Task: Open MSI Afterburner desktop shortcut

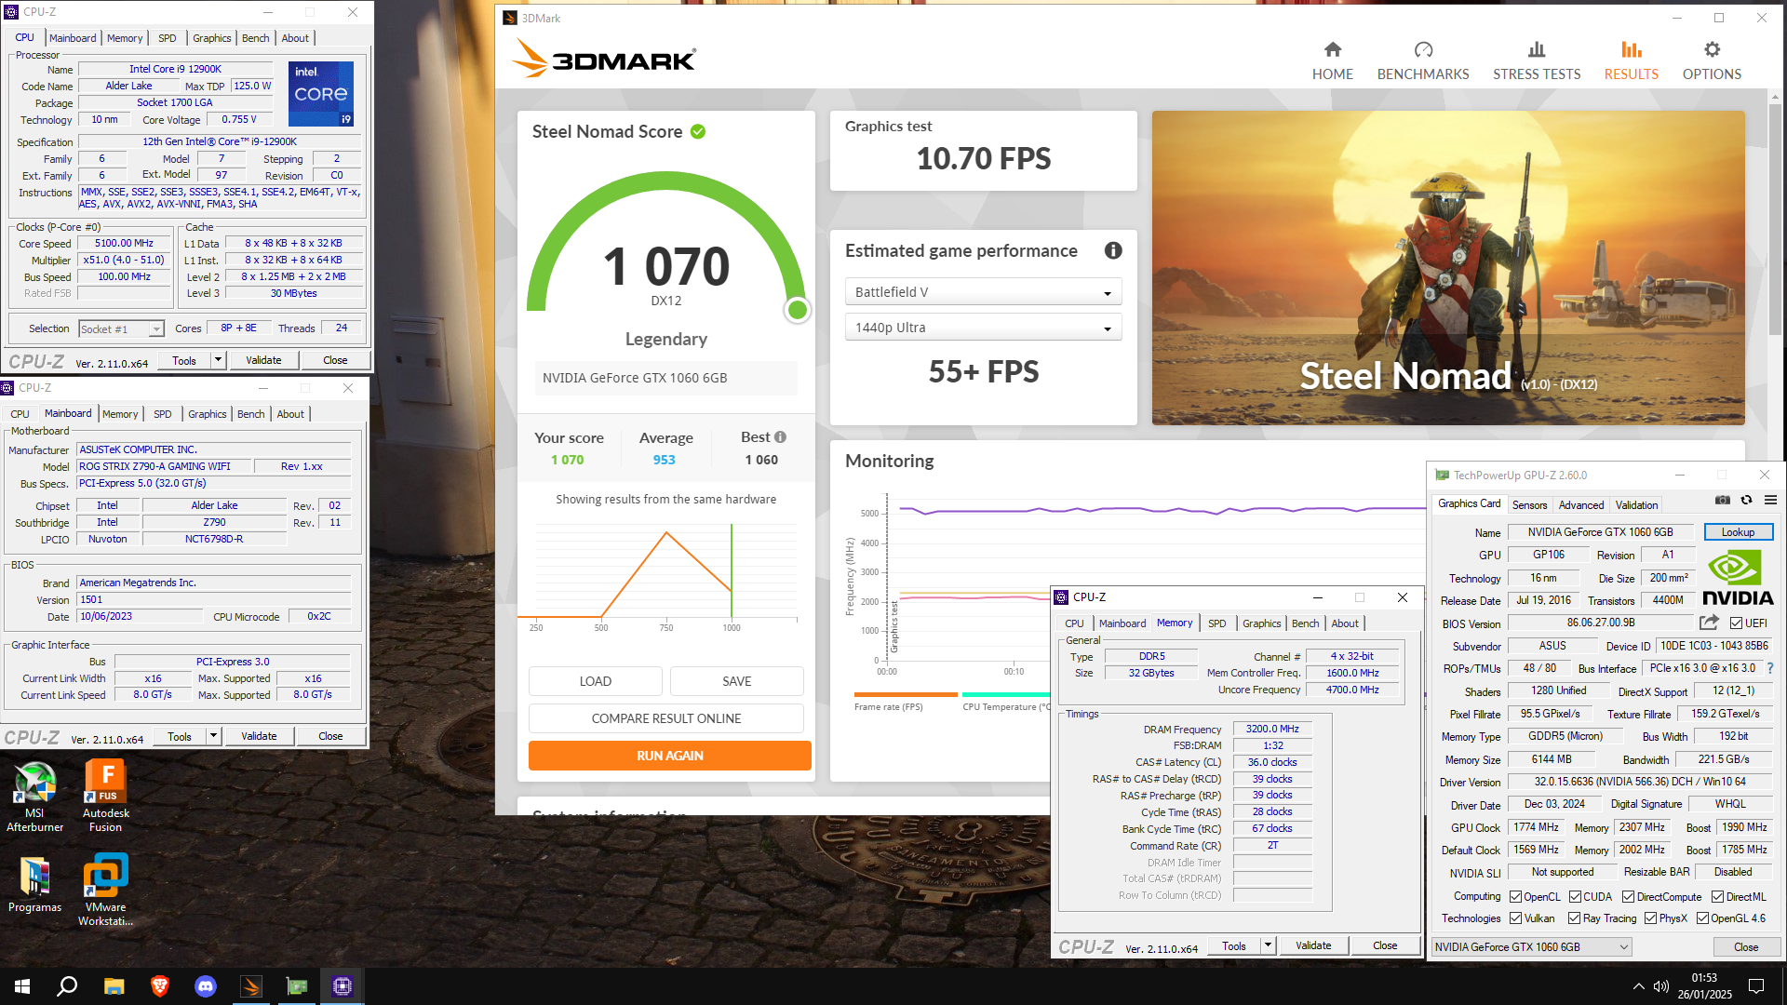Action: (x=35, y=796)
